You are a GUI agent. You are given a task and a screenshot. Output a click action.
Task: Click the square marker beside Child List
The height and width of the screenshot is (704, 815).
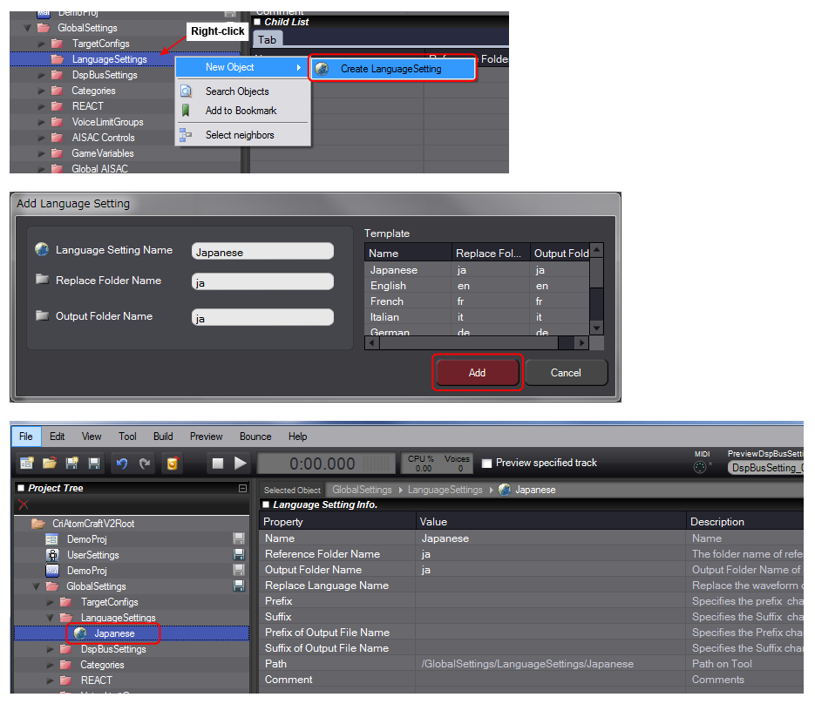pos(257,21)
